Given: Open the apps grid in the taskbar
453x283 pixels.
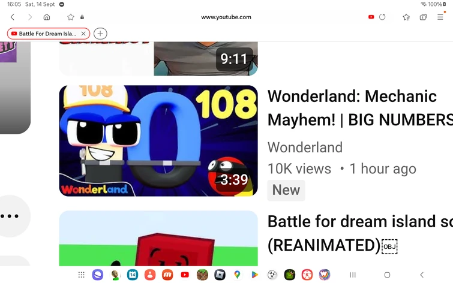Looking at the screenshot, I should coord(81,275).
